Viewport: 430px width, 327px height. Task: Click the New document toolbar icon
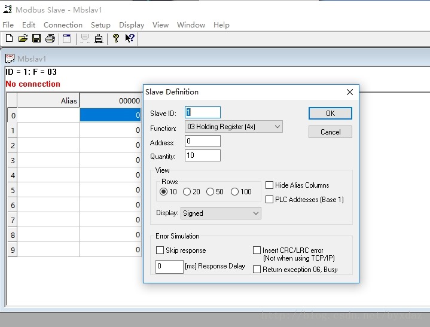9,39
